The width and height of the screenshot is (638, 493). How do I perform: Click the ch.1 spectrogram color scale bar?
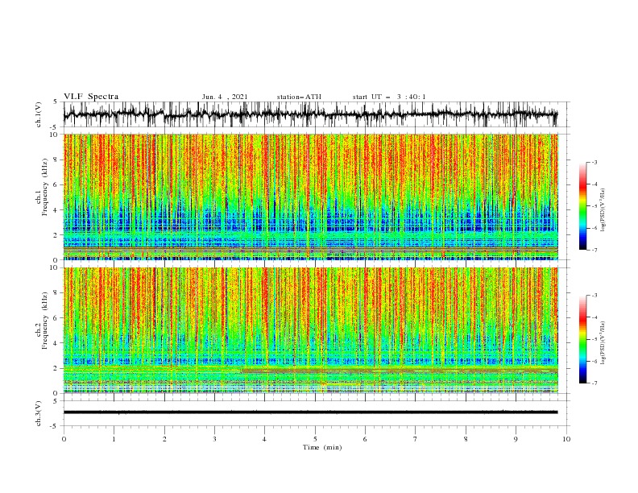coord(582,206)
